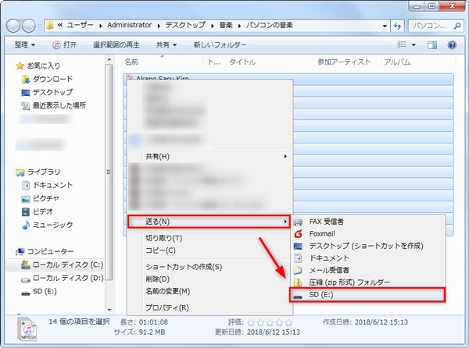Image resolution: width=469 pixels, height=348 pixels.
Task: Sort by 参加アーティスト column header
Action: pos(344,62)
